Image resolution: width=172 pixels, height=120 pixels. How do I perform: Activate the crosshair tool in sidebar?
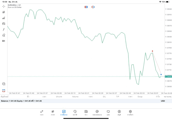(x=4, y=6)
